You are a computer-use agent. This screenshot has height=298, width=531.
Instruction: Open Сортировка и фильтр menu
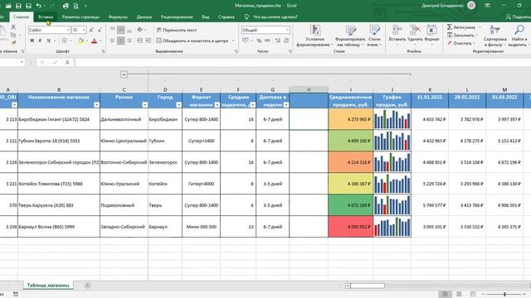click(x=494, y=36)
